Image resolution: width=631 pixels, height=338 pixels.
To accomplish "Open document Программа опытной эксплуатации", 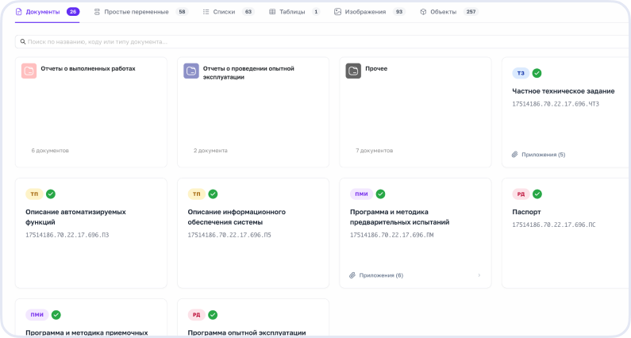I will (x=247, y=332).
